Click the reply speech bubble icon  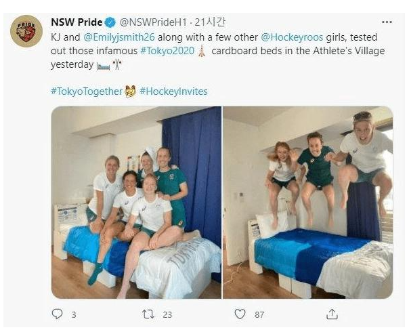57,314
